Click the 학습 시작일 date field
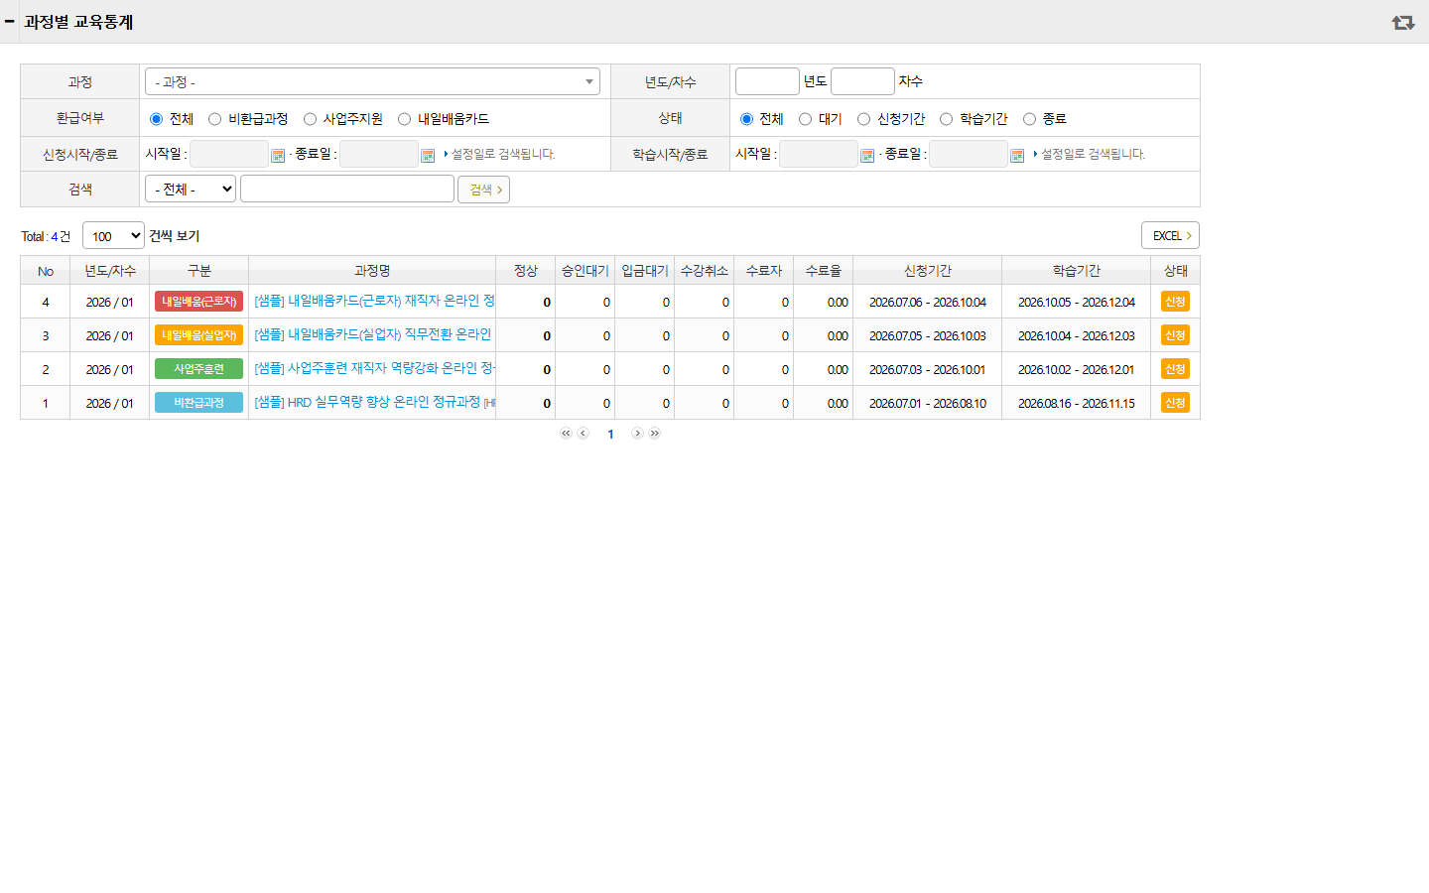 tap(819, 154)
